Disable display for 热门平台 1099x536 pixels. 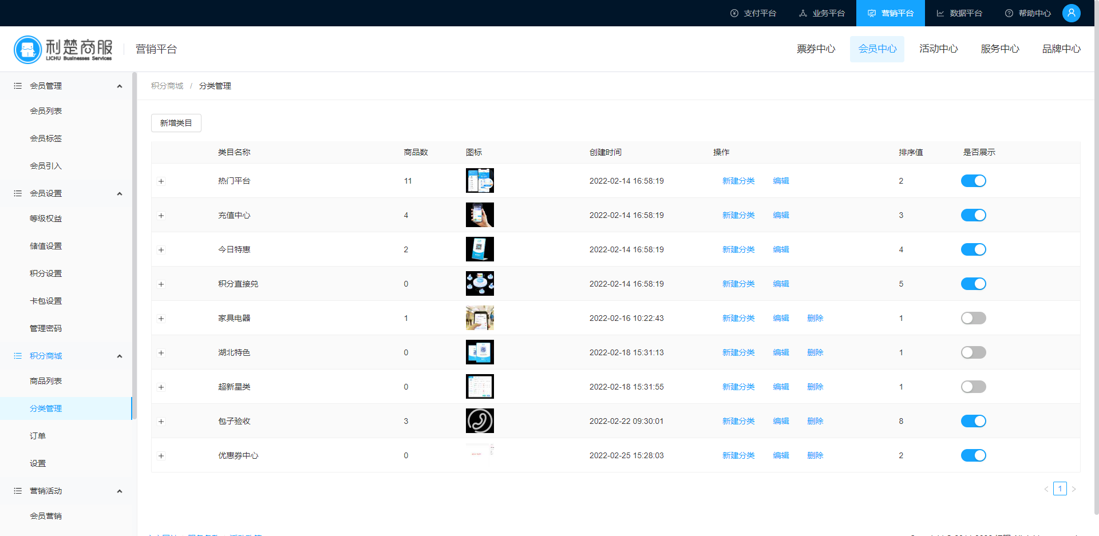(x=973, y=181)
